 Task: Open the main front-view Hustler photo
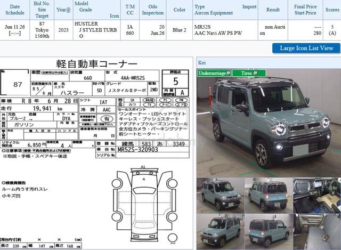point(269,123)
